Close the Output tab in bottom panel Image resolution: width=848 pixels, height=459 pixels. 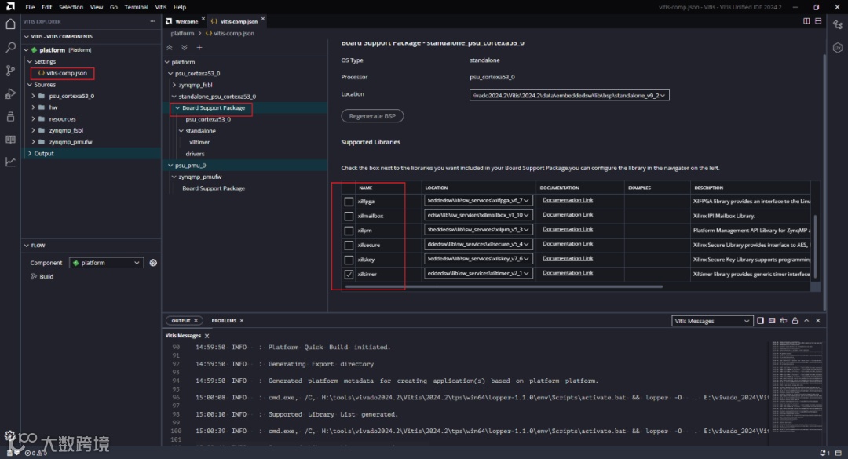[196, 321]
